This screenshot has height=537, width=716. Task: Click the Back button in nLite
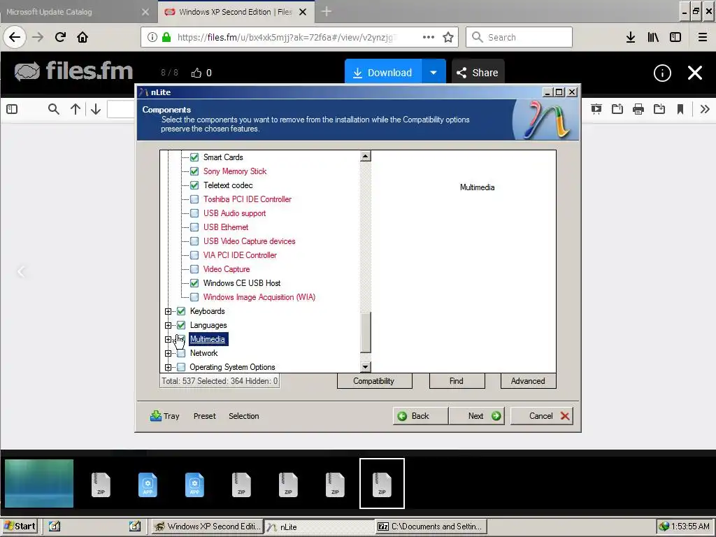[x=420, y=416]
